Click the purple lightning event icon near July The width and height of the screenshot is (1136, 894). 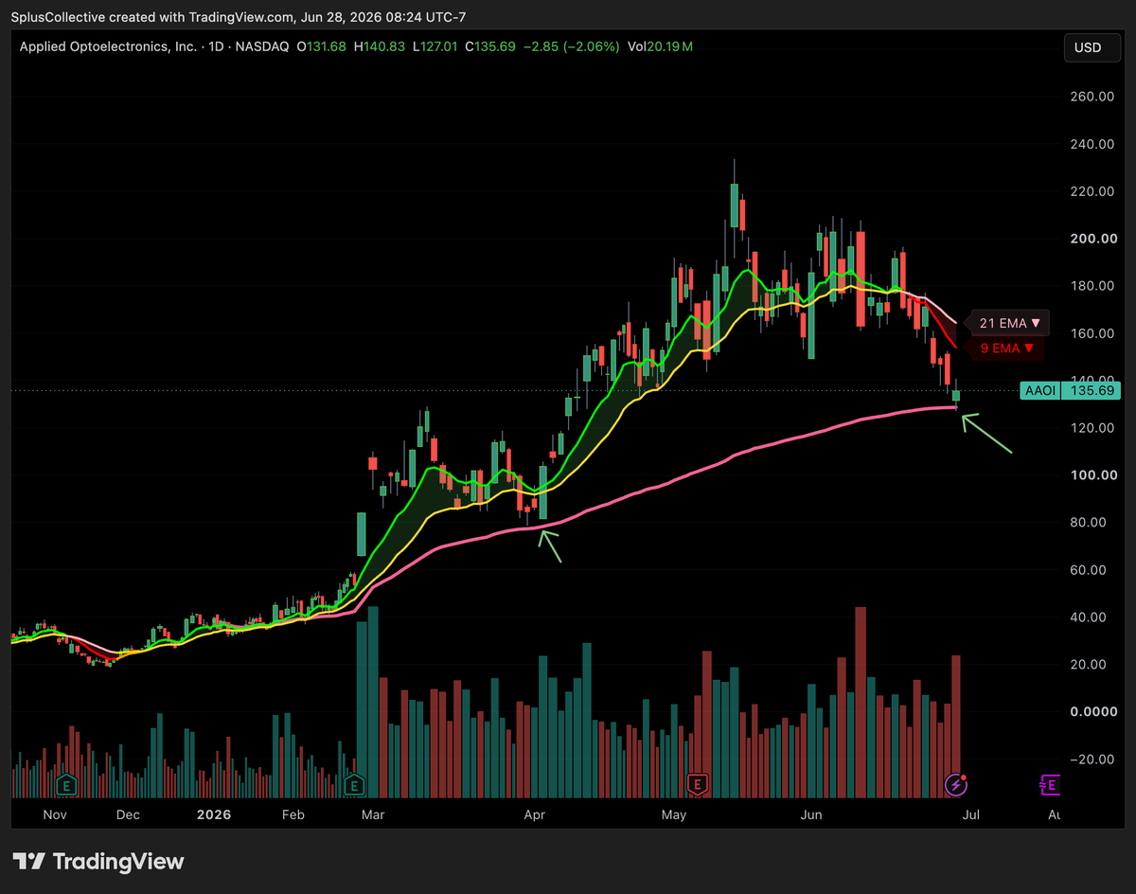click(x=956, y=784)
